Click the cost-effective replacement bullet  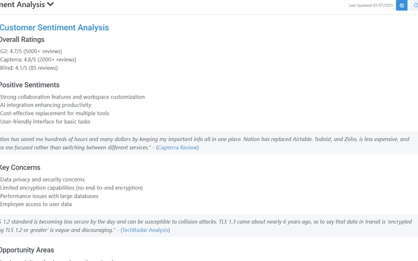tap(54, 113)
